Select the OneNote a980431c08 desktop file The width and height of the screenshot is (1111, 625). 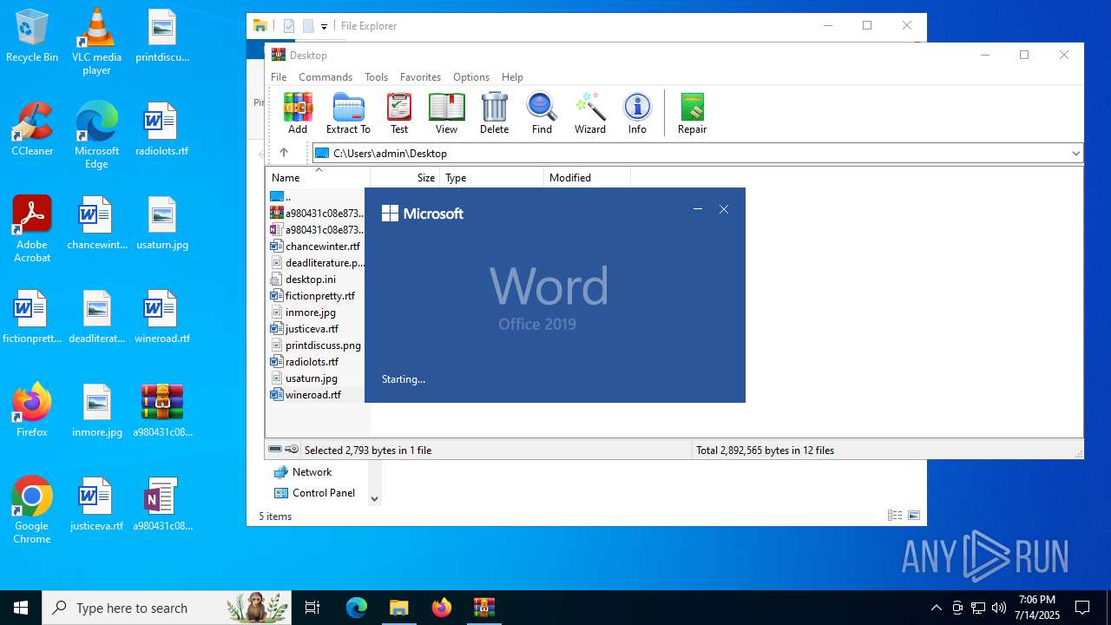(x=162, y=504)
